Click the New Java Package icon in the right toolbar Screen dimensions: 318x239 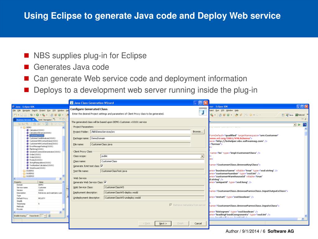224,115
